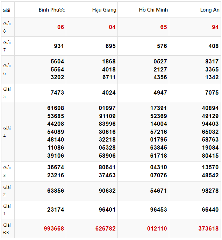Image resolution: width=222 pixels, height=240 pixels.
Task: Select the Giải 4 row label
Action: (7, 132)
